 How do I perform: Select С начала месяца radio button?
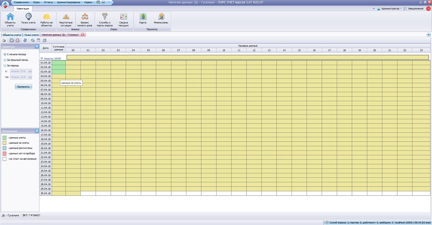(x=5, y=54)
